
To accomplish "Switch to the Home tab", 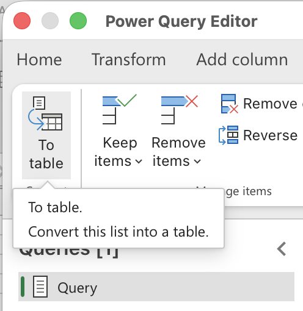I will tap(39, 60).
